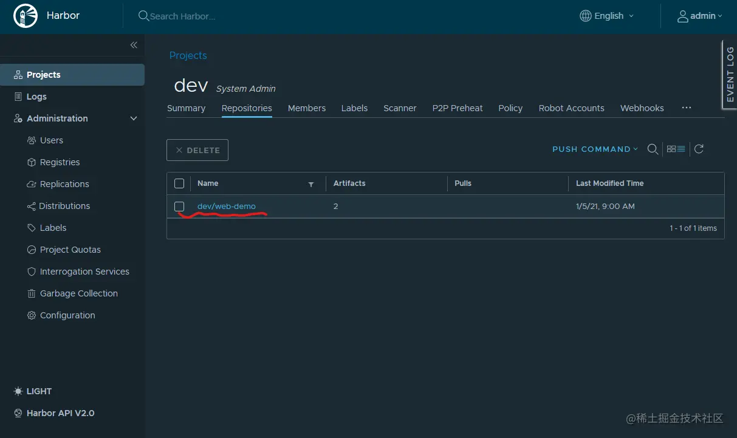Open the English language dropdown
The image size is (737, 438).
pyautogui.click(x=614, y=16)
